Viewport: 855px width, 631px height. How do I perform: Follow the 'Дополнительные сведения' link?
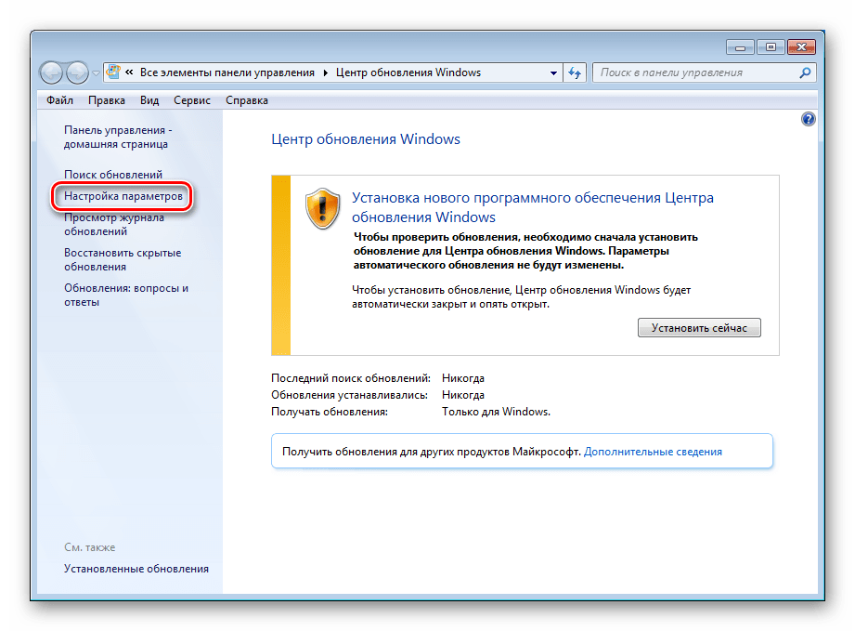[653, 452]
